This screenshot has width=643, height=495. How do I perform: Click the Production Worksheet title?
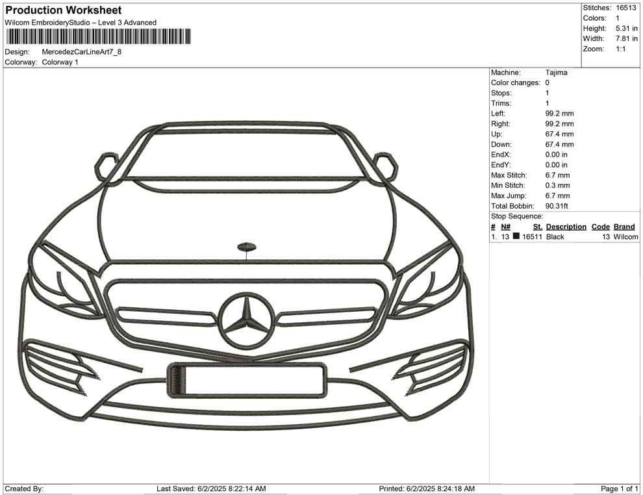click(x=63, y=10)
